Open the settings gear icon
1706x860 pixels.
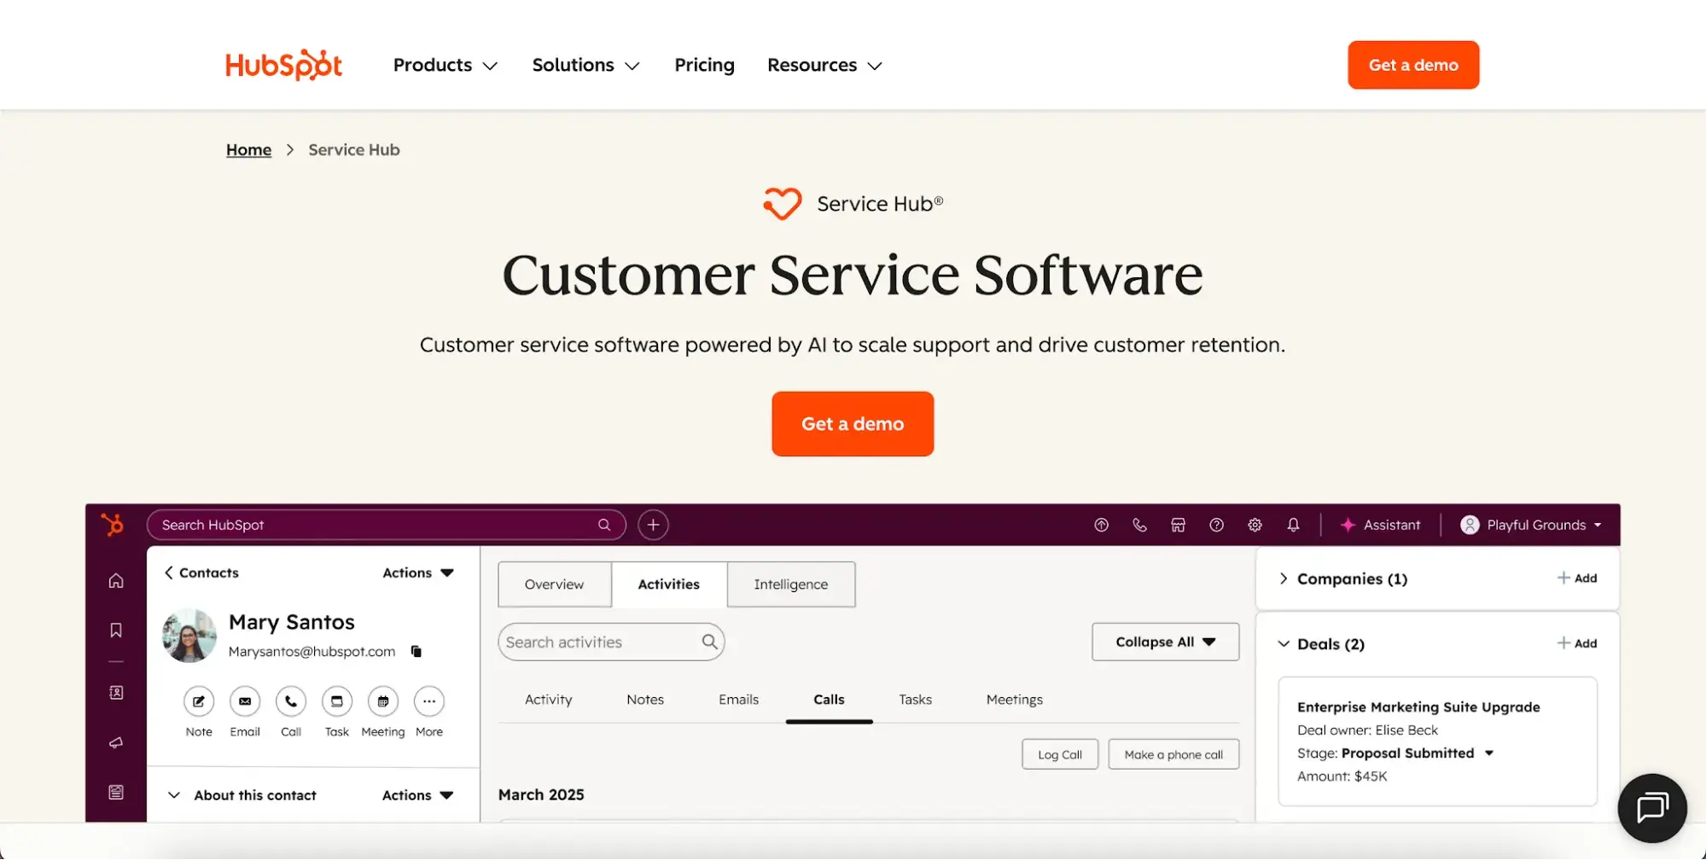(x=1255, y=525)
